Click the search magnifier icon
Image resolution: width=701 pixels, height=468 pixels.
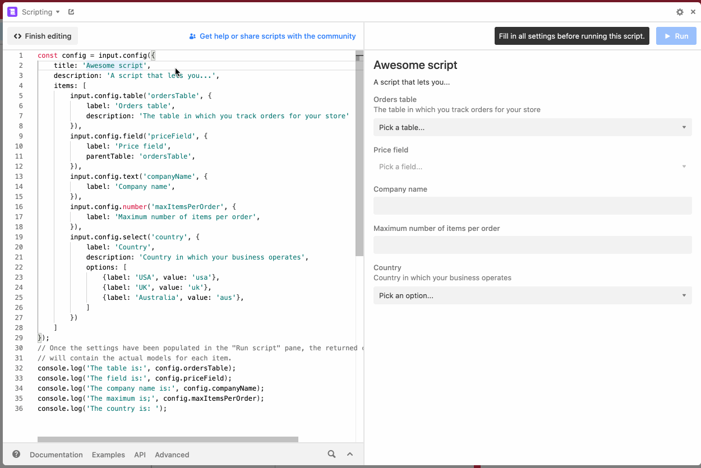click(x=331, y=454)
